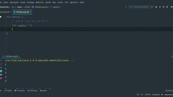Select the WhileLoop.kt editor tab

click(23, 12)
